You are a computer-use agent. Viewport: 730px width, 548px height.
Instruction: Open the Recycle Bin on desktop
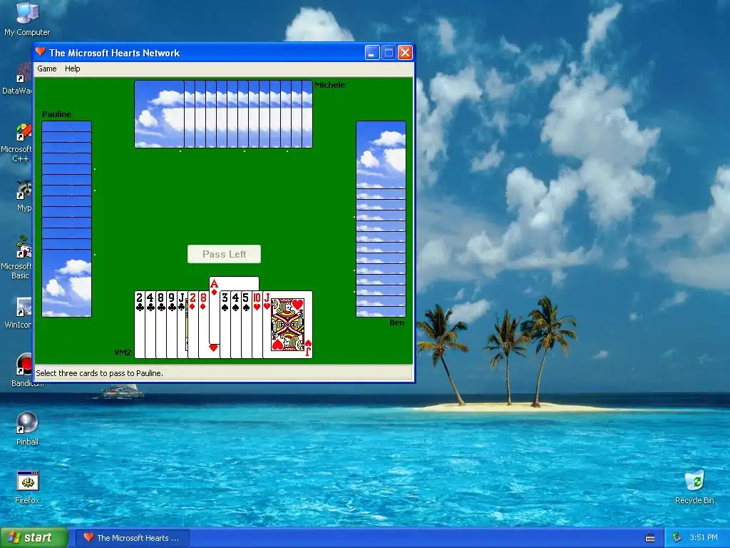pyautogui.click(x=694, y=487)
